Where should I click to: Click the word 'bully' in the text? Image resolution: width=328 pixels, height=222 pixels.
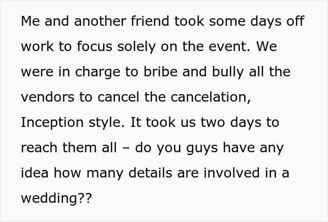pos(228,73)
